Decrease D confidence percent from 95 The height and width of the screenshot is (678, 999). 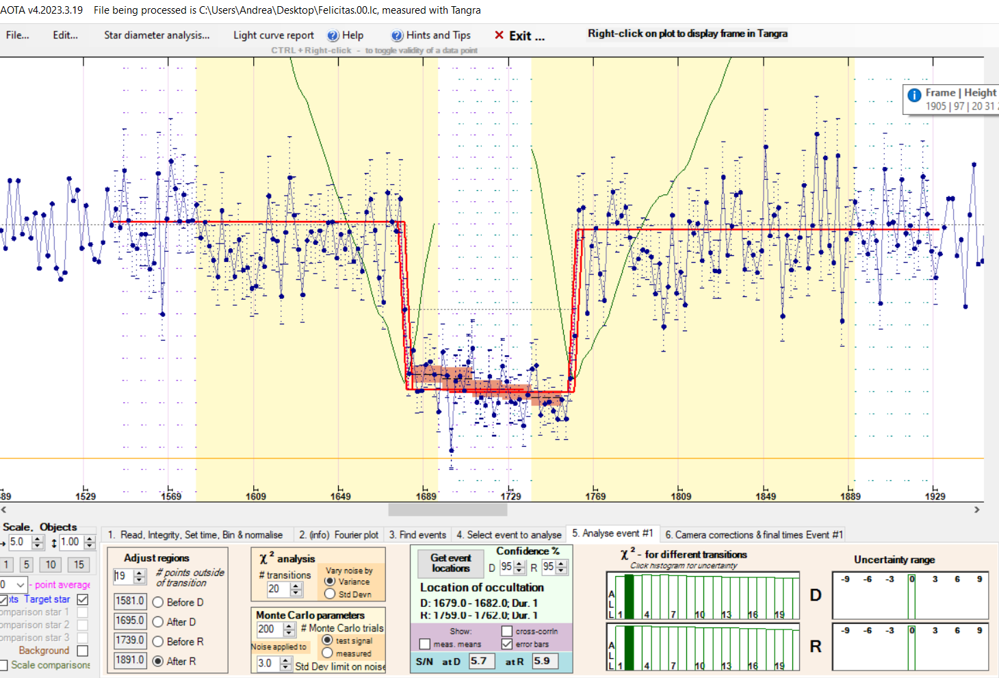click(x=519, y=571)
